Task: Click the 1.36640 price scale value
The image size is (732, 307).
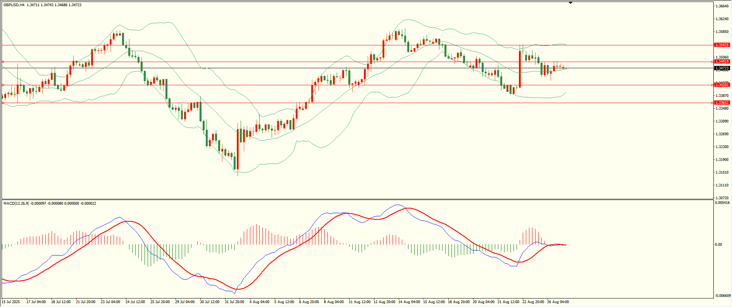Action: (722, 6)
